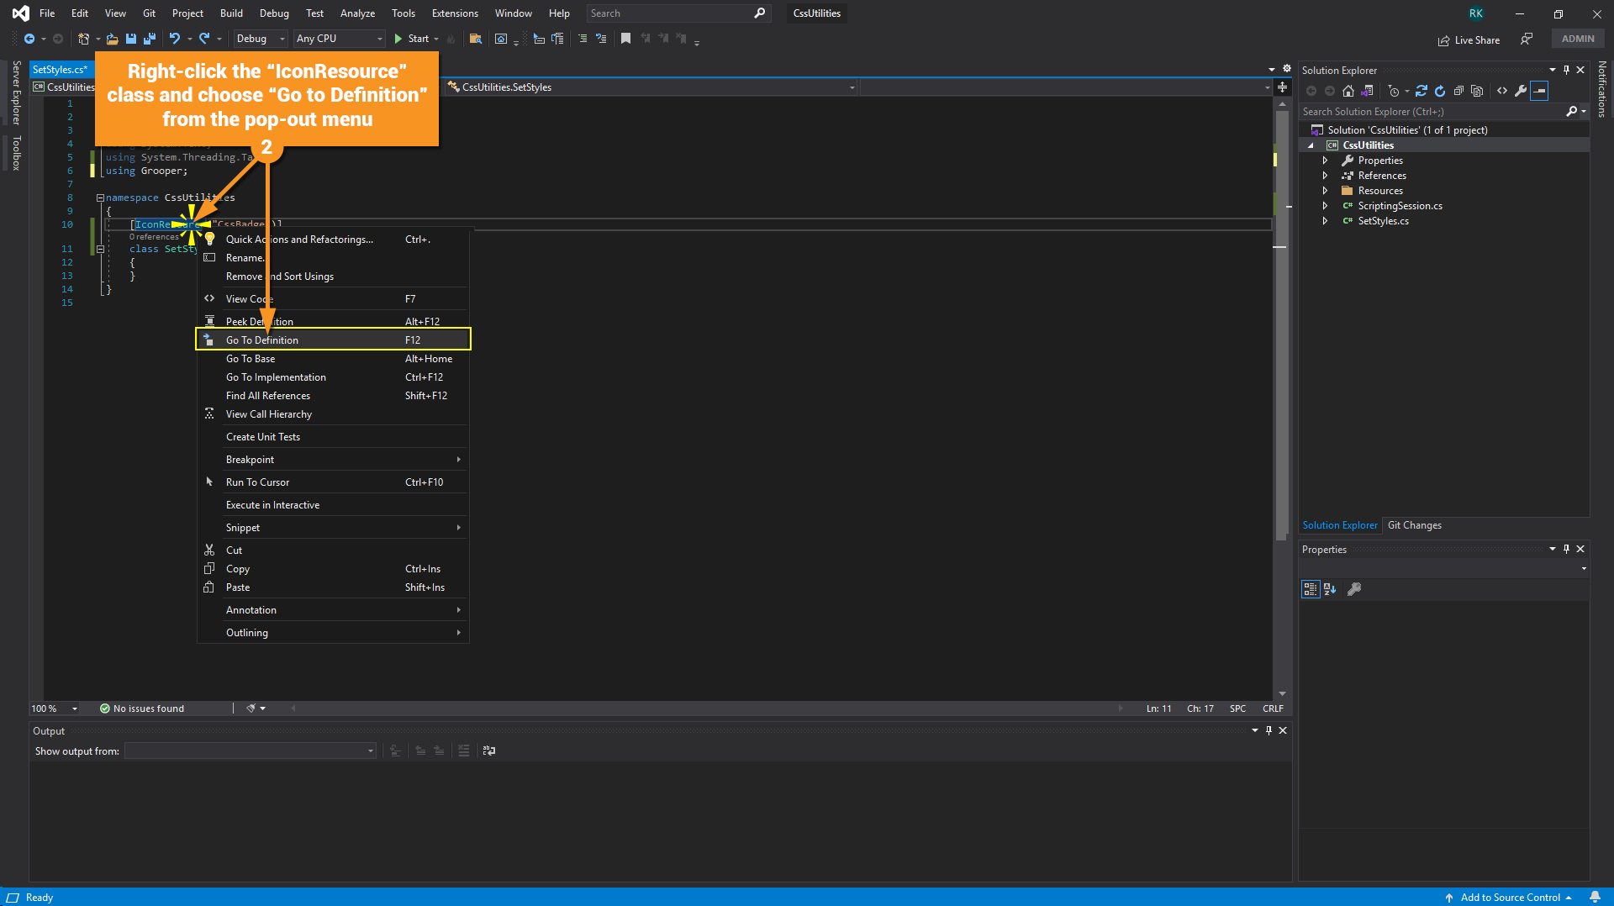Click the Live Share button
Image resolution: width=1614 pixels, height=906 pixels.
point(1469,40)
